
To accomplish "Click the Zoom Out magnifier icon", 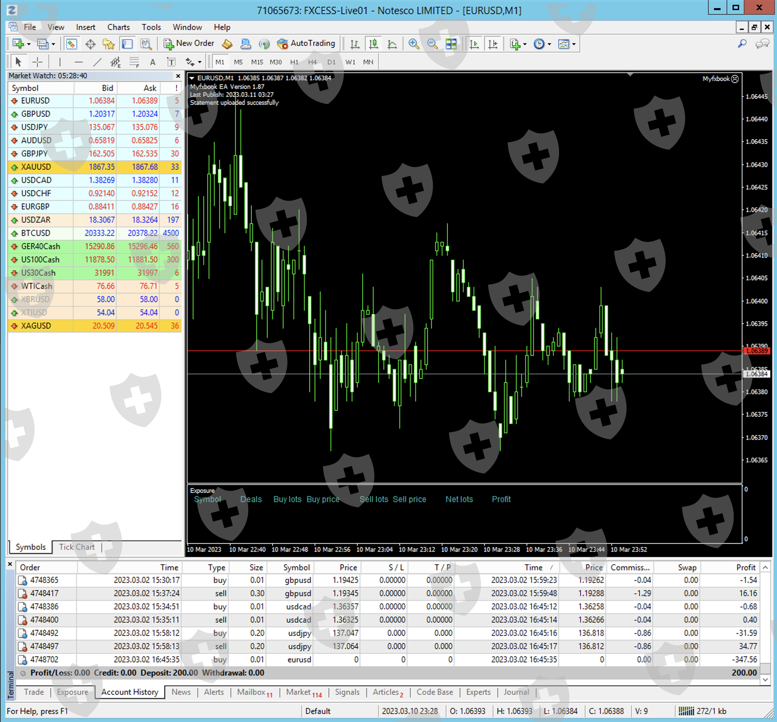I will (x=432, y=44).
